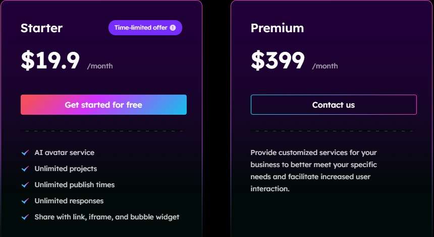The width and height of the screenshot is (434, 237).
Task: Click the checkmark beside AI avatar service
Action: [x=25, y=152]
